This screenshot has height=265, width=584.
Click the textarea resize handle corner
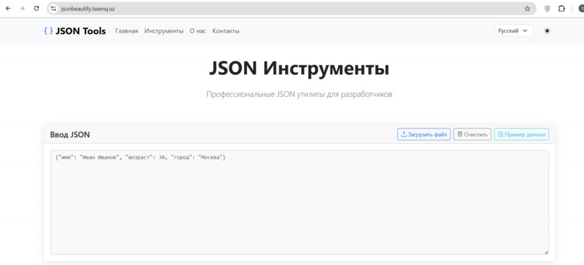pyautogui.click(x=546, y=251)
